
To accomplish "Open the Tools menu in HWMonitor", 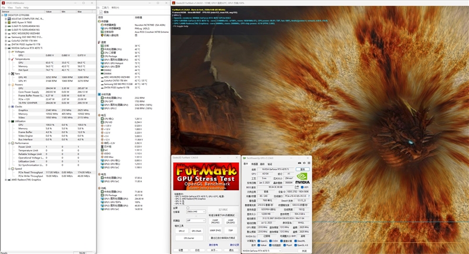I will 18,8.
